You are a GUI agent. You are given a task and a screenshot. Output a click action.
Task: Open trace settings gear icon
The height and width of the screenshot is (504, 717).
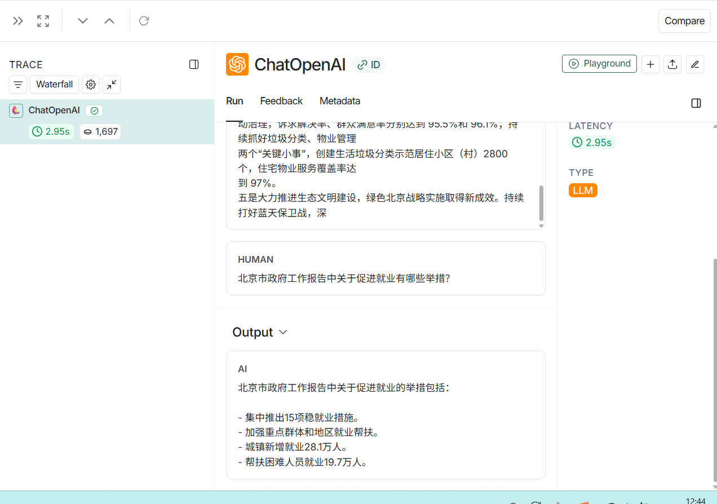(91, 85)
